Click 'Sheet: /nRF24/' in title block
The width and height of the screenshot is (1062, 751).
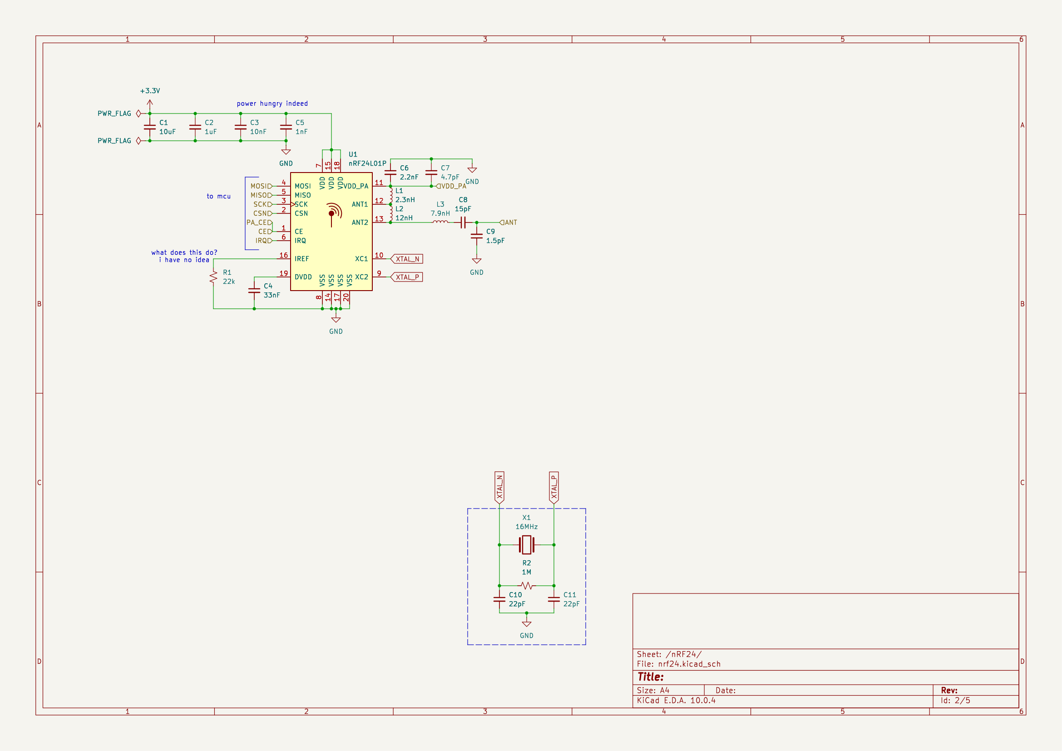[669, 654]
